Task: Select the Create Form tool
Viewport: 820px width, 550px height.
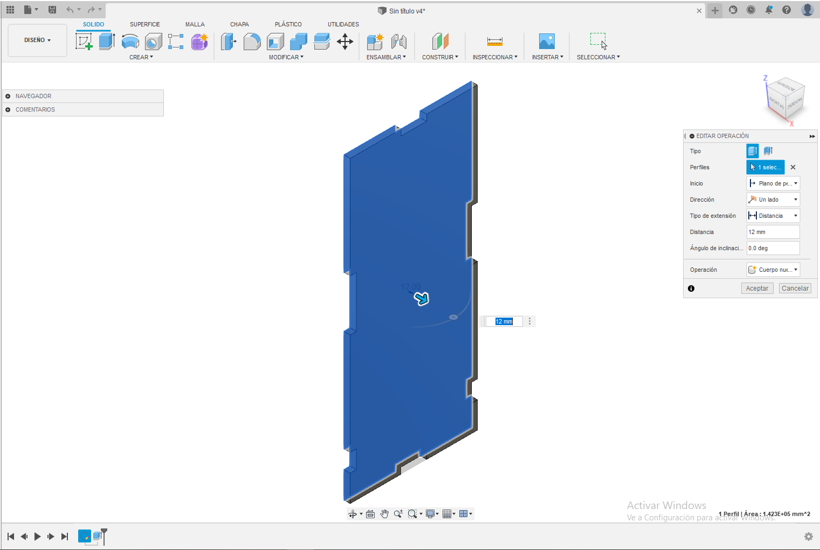Action: (199, 42)
